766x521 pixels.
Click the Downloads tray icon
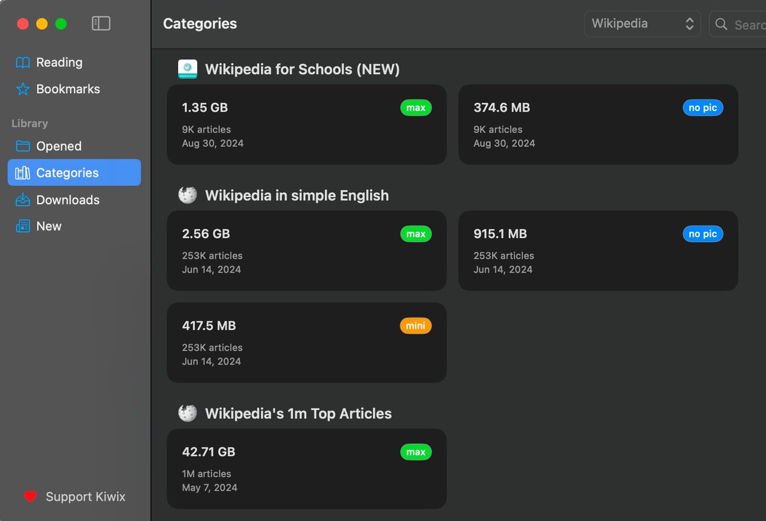click(23, 200)
